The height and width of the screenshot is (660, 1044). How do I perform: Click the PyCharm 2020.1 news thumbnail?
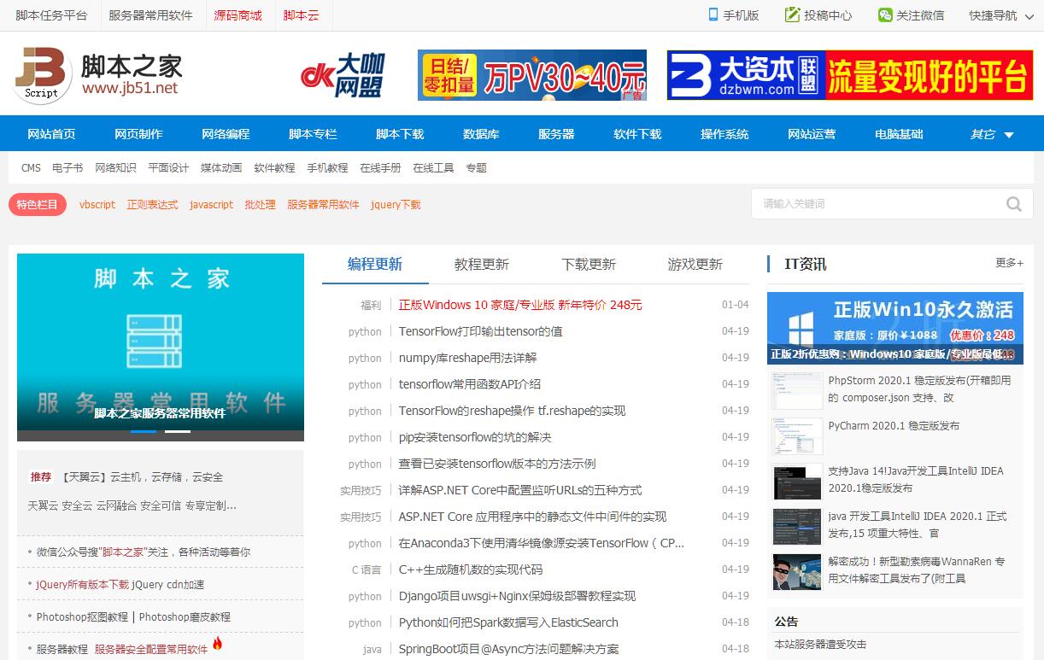(x=796, y=435)
